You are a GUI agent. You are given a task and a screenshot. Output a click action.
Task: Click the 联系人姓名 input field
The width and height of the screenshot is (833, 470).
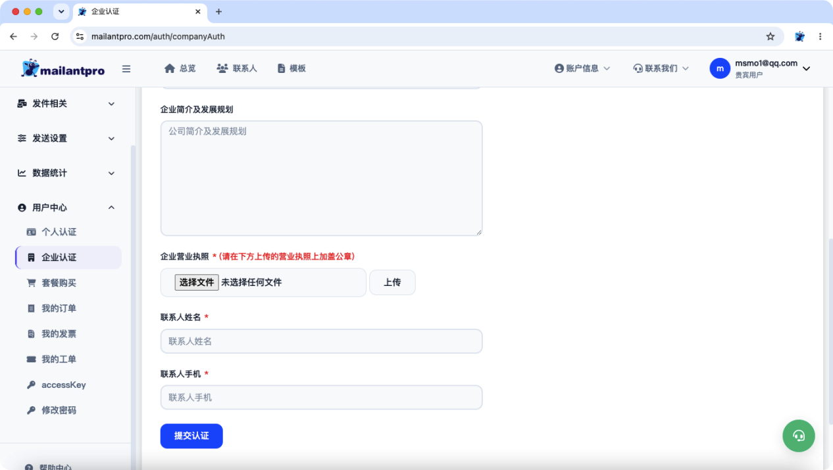click(321, 341)
